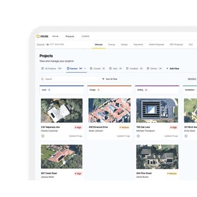
Task: Open the 230 Valparaiso Ave aerial thumbnail
Action: (62, 110)
